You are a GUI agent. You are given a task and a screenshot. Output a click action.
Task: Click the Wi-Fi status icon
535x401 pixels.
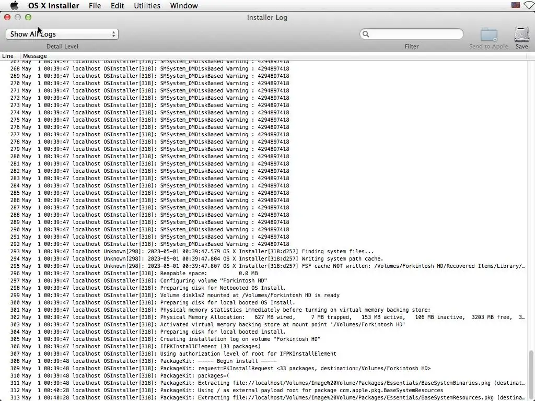pos(530,5)
